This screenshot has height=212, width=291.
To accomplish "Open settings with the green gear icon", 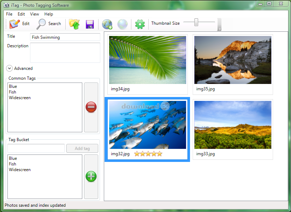I will pyautogui.click(x=140, y=24).
